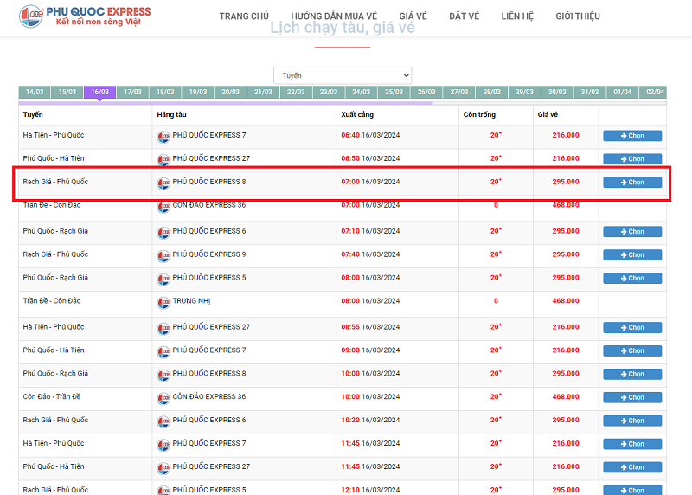Image resolution: width=692 pixels, height=495 pixels.
Task: Expand the Tuyến route dropdown
Action: coord(343,75)
